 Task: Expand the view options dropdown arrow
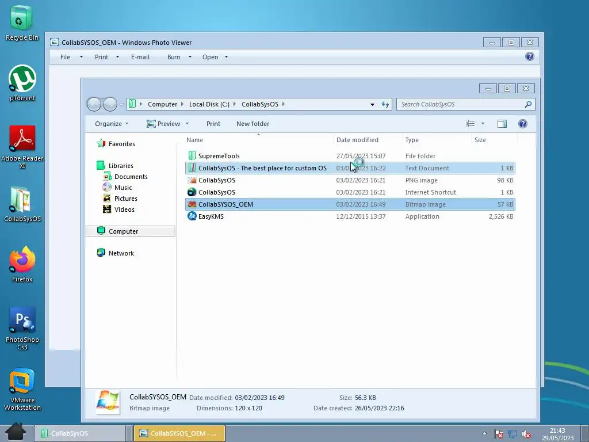click(483, 124)
